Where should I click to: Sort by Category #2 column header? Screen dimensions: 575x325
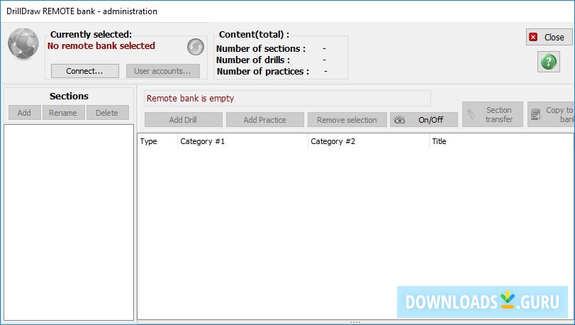click(x=368, y=141)
